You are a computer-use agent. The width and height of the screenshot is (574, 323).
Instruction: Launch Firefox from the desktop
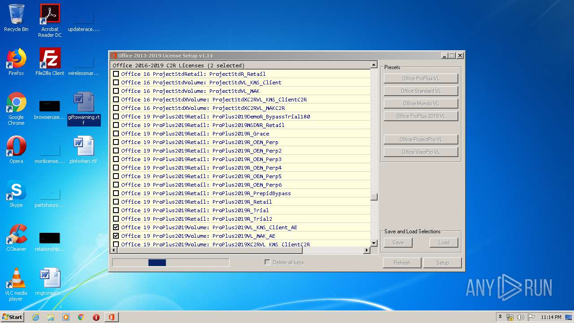tap(16, 62)
